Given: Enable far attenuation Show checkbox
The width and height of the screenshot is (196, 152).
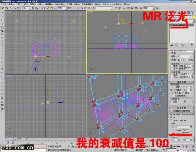Looking at the screenshot, I should [x=171, y=77].
